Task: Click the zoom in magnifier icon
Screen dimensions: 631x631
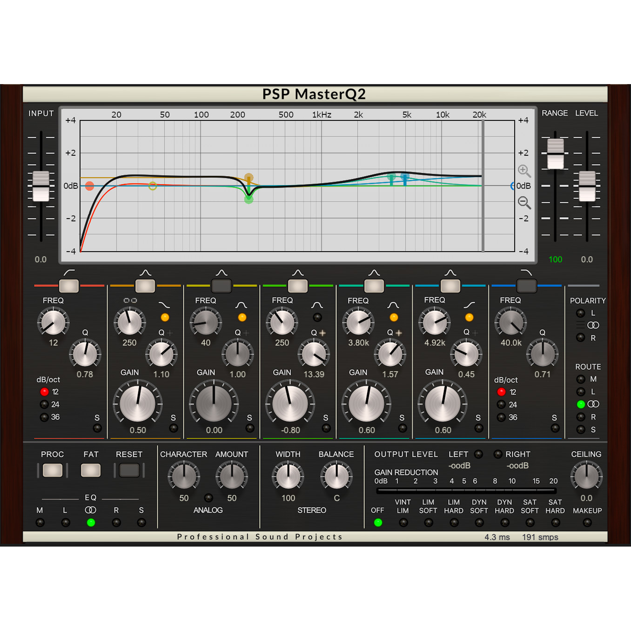Action: pyautogui.click(x=523, y=170)
